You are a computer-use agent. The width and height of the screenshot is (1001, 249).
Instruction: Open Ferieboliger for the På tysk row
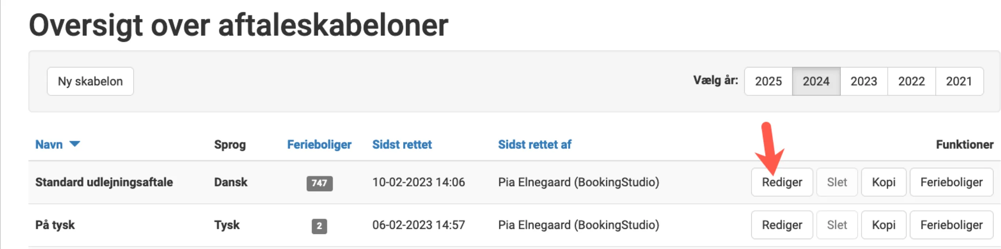click(x=951, y=225)
